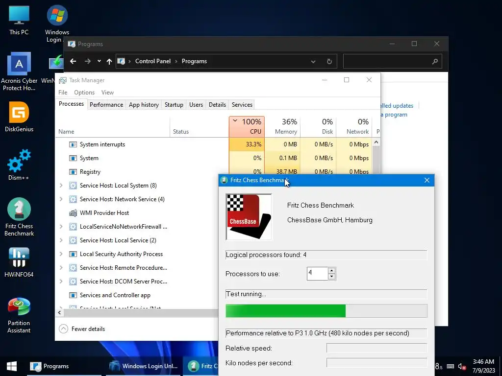Launch Acronis Cyber Protect Home icon

(19, 71)
